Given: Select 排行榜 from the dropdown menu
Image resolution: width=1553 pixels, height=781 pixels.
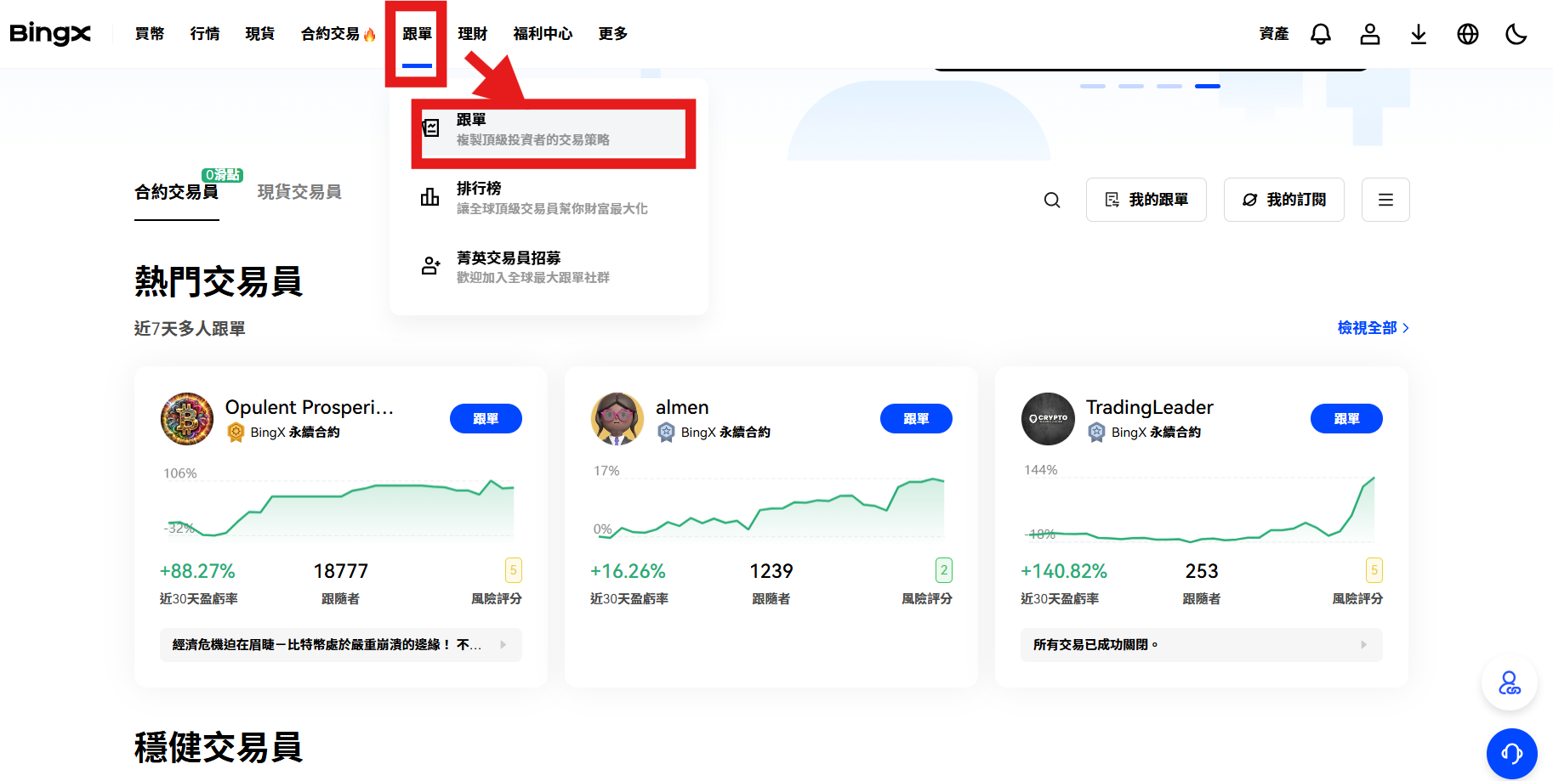Looking at the screenshot, I should pos(481,197).
